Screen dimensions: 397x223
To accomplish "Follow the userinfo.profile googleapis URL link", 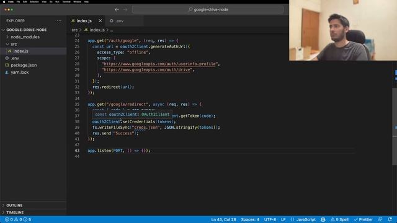I will pos(160,64).
